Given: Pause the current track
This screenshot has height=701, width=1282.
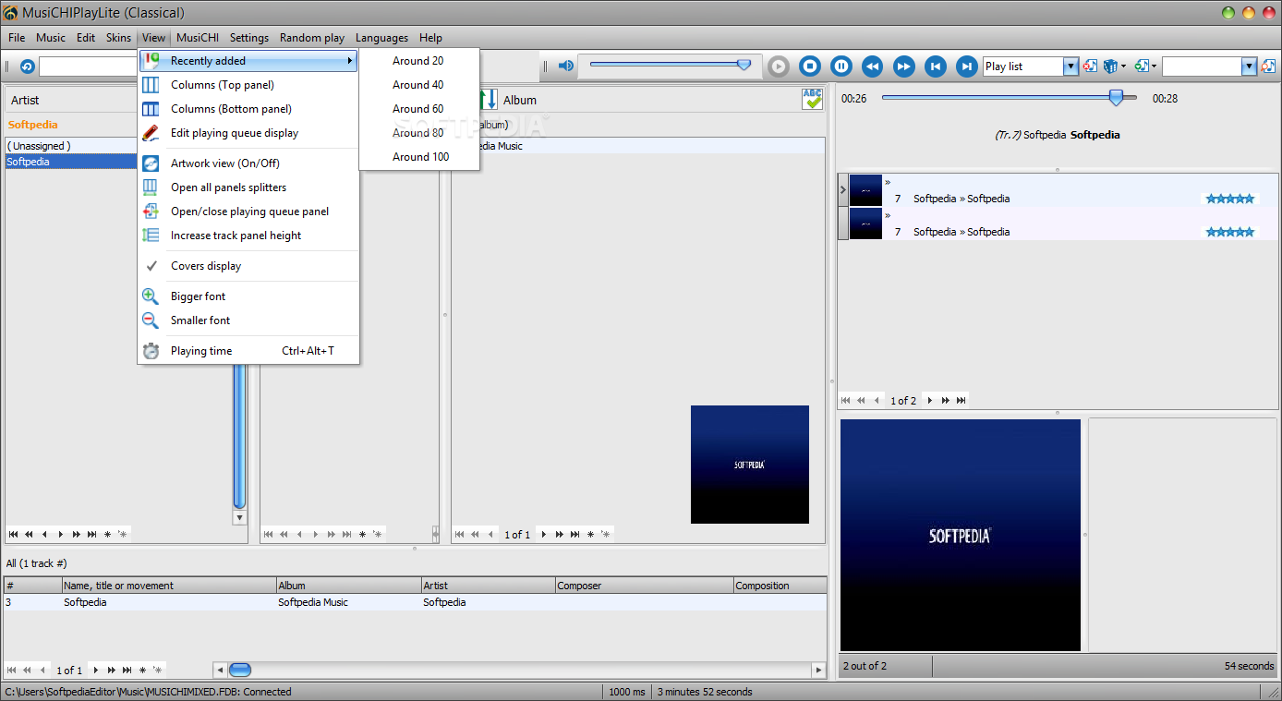Looking at the screenshot, I should point(841,66).
